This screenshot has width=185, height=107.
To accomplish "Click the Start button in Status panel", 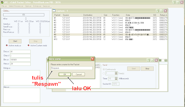I will coord(15,41).
